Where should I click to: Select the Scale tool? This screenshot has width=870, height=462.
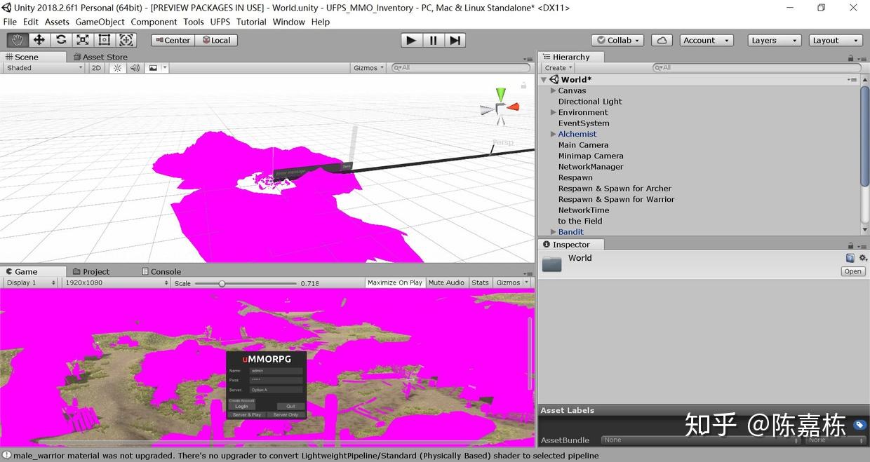(x=83, y=40)
